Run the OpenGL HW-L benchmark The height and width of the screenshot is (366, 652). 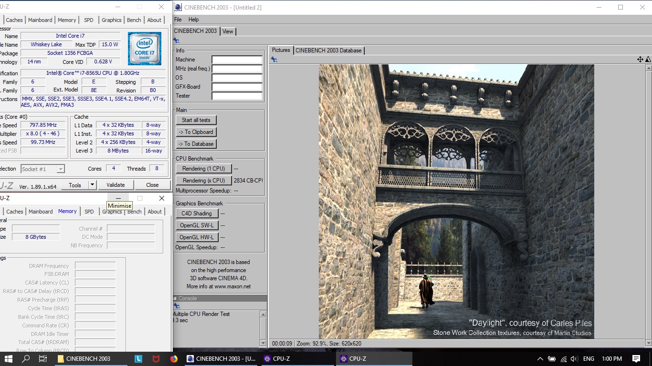click(197, 237)
